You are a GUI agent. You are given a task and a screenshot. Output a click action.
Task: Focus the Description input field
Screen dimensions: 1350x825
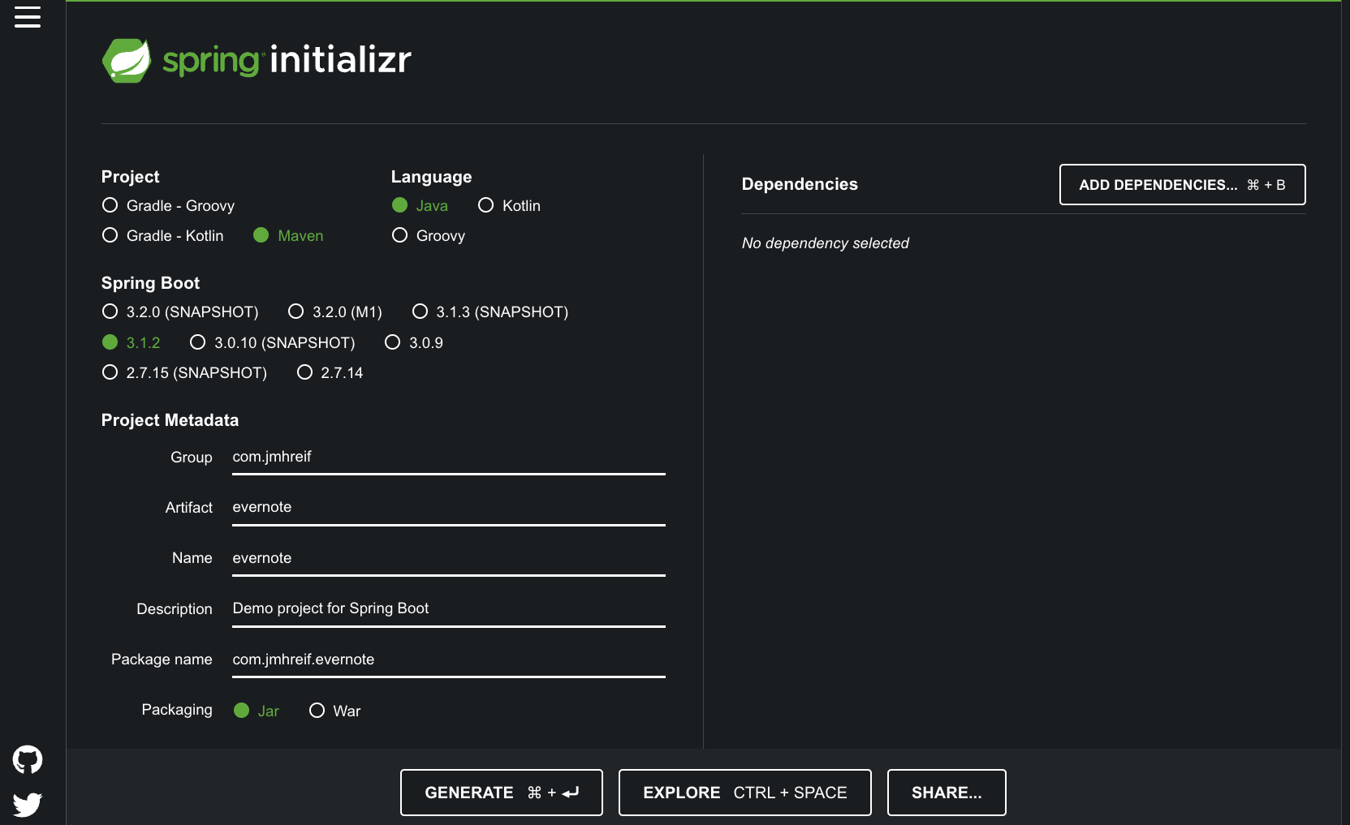(x=449, y=609)
